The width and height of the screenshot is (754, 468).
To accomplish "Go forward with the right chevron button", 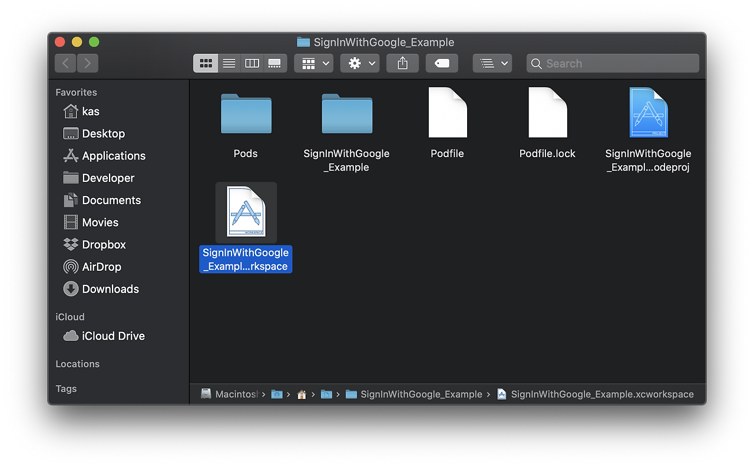I will click(x=87, y=63).
